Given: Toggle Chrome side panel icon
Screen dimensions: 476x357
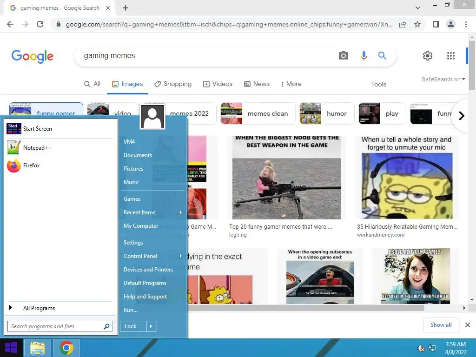Looking at the screenshot, I should pos(436,24).
